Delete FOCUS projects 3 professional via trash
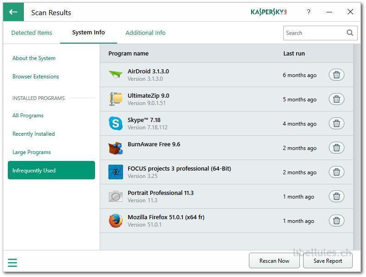Screen dimensions: 366x277 click(x=336, y=172)
